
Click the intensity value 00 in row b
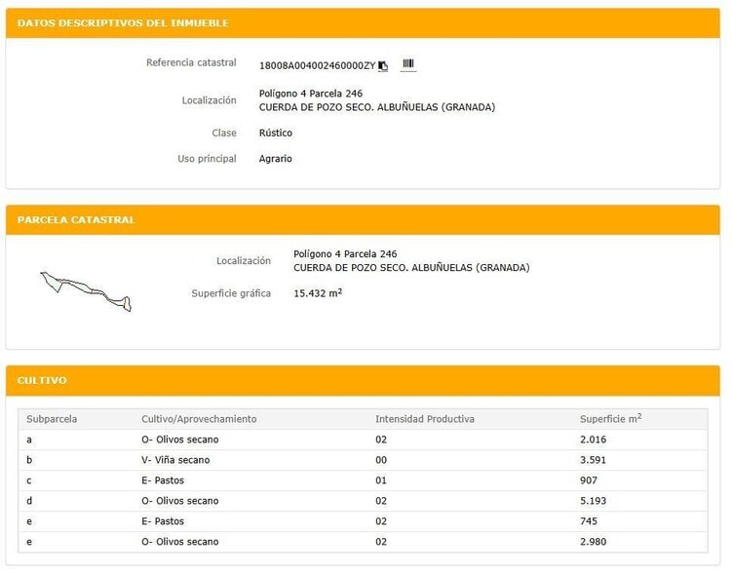pyautogui.click(x=381, y=460)
